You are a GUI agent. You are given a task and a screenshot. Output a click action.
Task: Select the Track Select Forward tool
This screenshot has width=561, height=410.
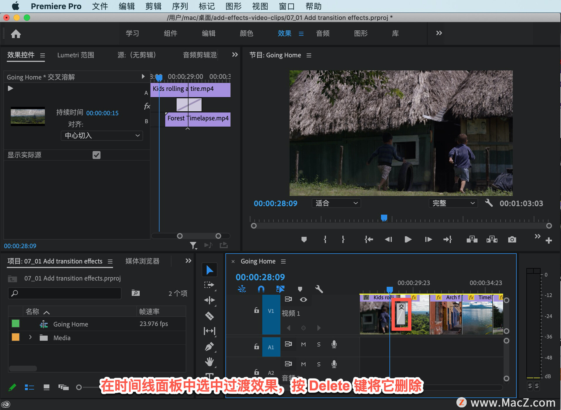click(209, 285)
